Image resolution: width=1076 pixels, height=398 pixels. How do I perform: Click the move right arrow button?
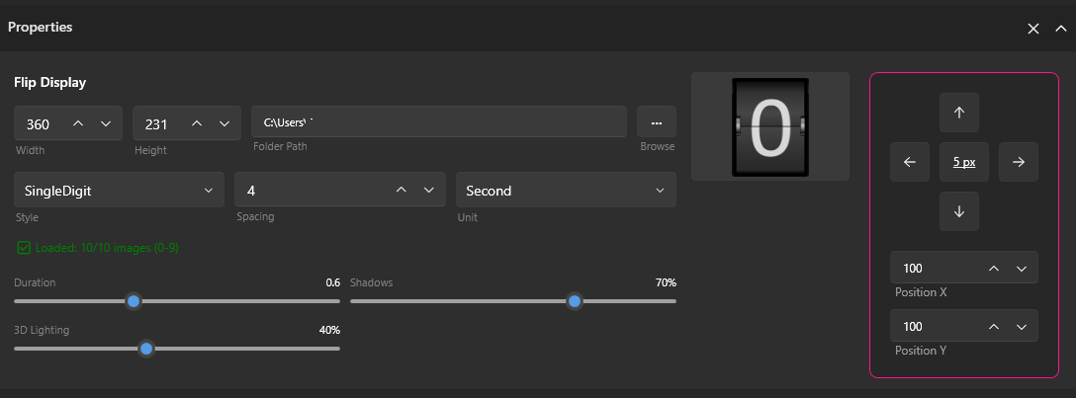(x=1018, y=162)
